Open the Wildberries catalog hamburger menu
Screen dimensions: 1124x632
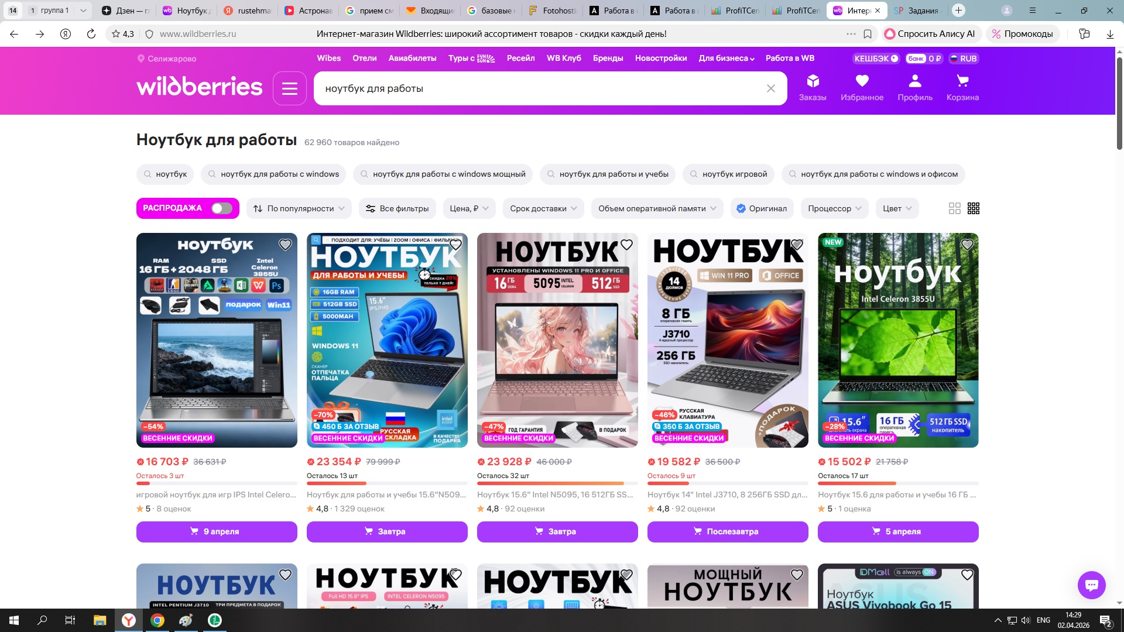point(290,88)
